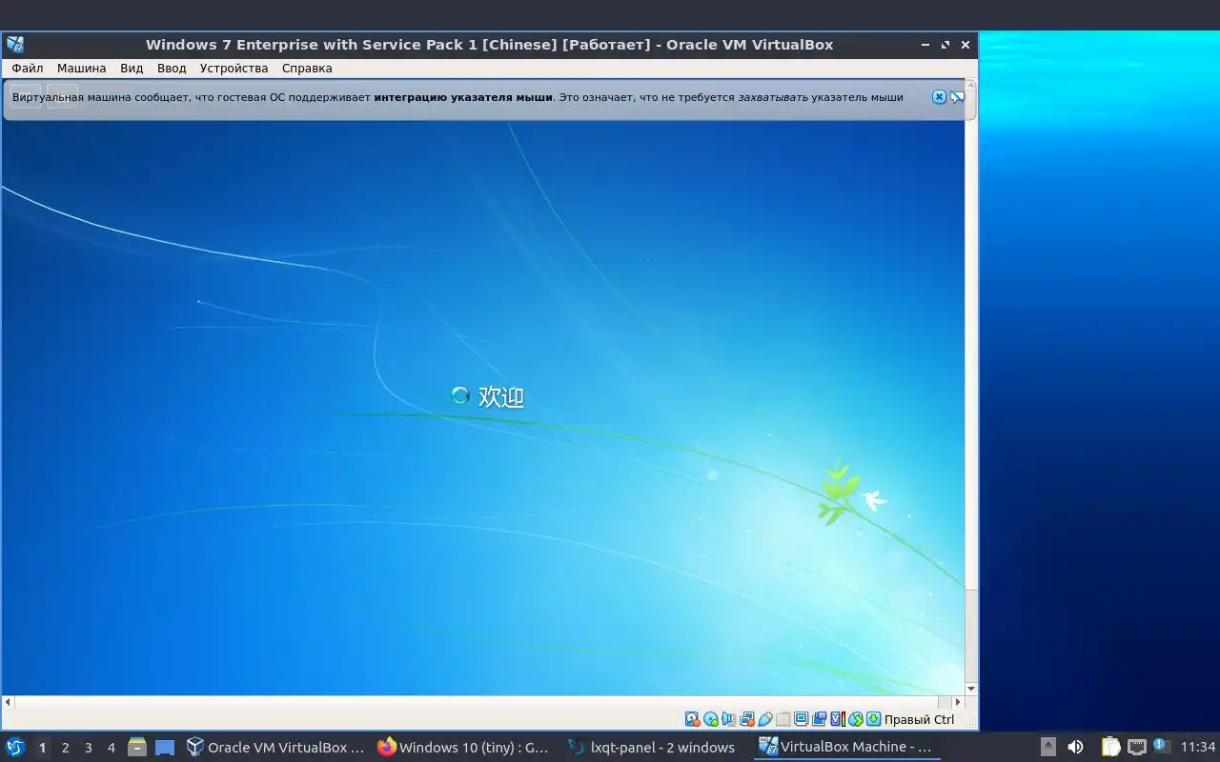Open the clipboard manager tray icon

click(1110, 748)
